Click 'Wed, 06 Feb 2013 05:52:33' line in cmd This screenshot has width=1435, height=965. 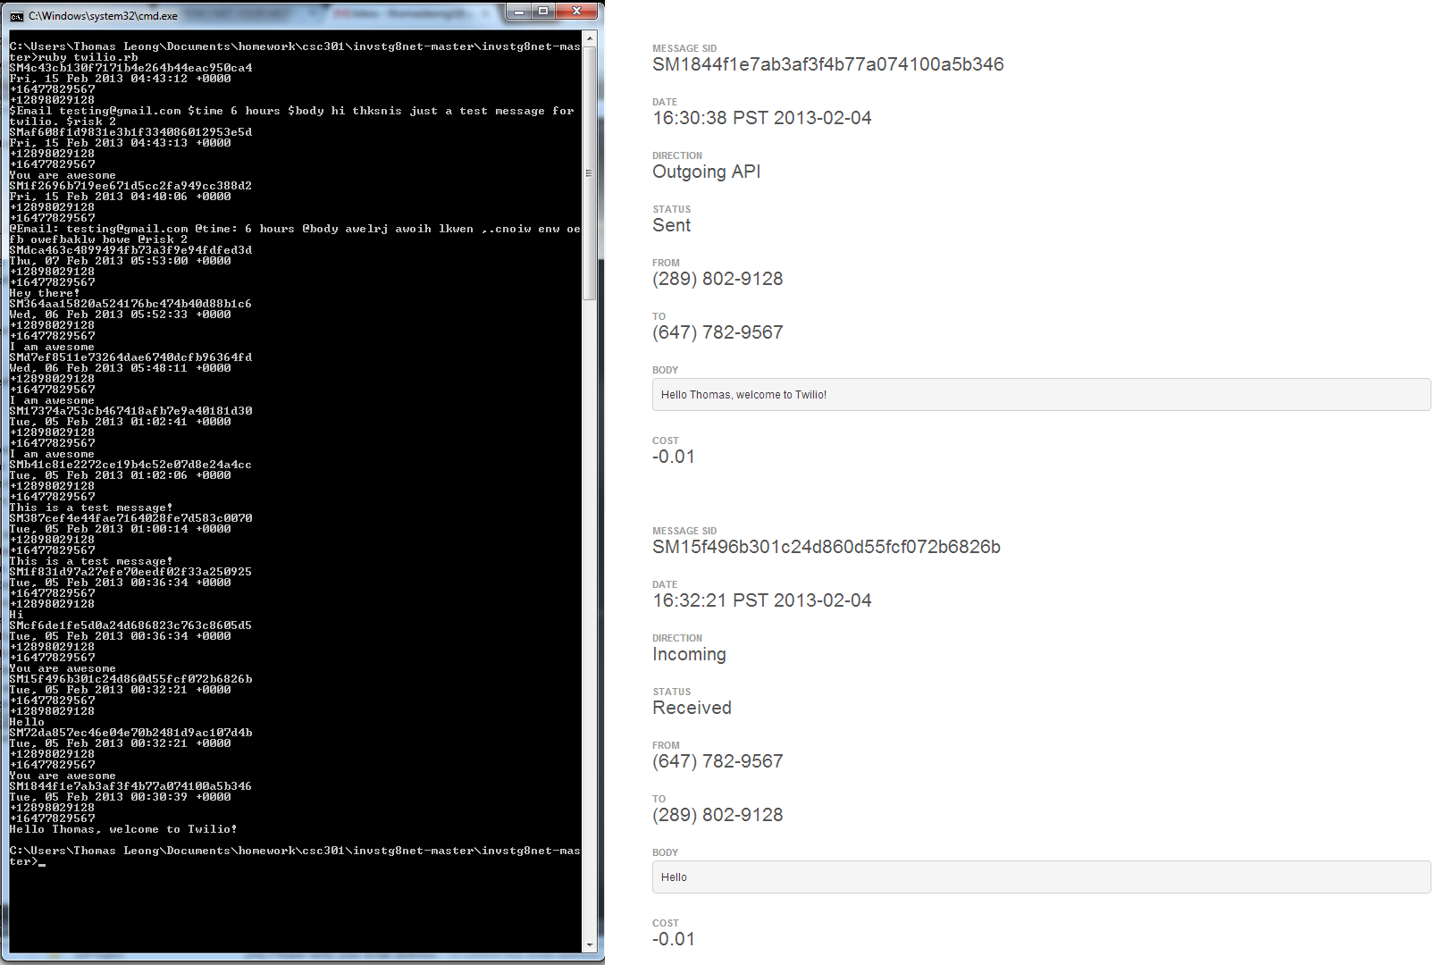click(120, 315)
